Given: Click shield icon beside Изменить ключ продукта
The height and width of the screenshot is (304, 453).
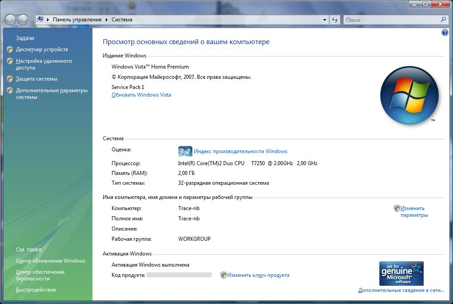Looking at the screenshot, I should (x=223, y=275).
